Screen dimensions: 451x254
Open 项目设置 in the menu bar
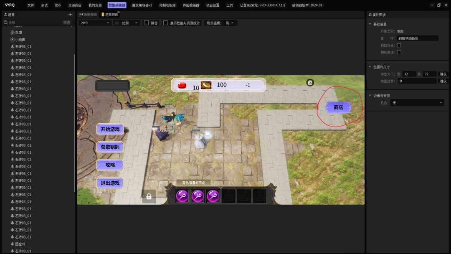[x=213, y=5]
